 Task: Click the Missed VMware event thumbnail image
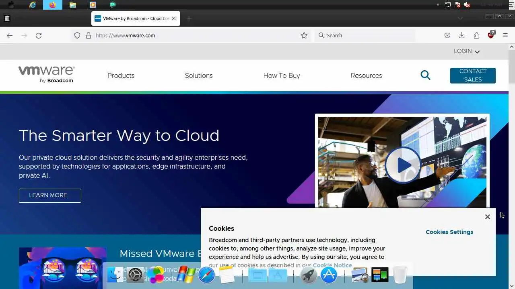click(63, 268)
